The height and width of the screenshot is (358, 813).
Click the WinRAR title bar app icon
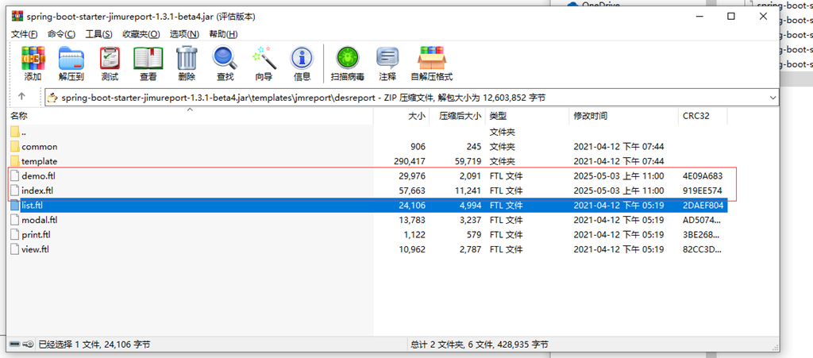pyautogui.click(x=18, y=17)
